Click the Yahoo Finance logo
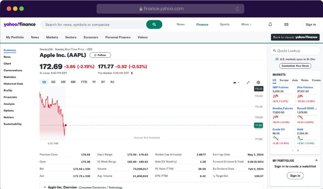The image size is (323, 189). 20,24
